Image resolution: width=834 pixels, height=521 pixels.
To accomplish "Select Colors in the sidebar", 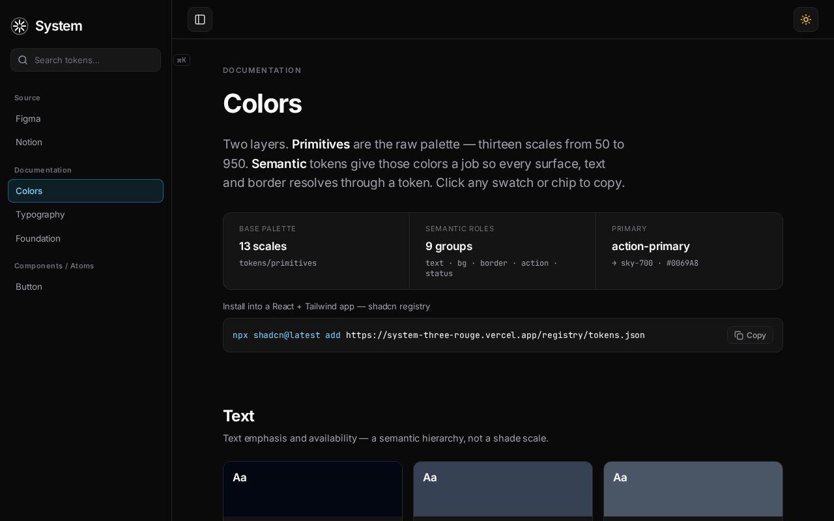I will click(85, 191).
